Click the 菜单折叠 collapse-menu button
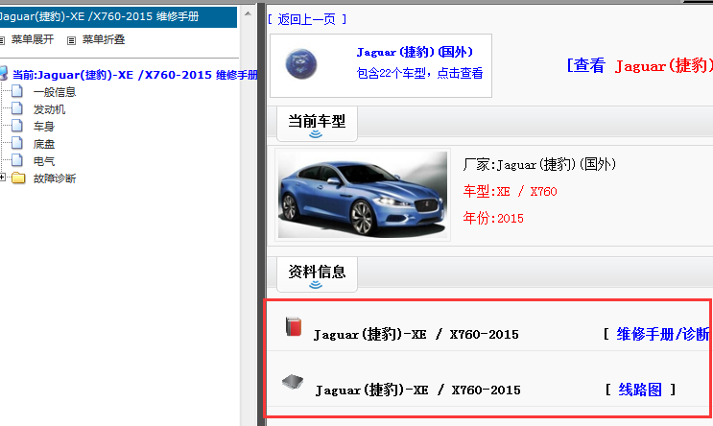 click(x=104, y=39)
